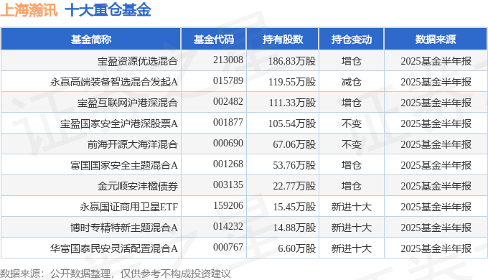Click the 持有股数 column header
Viewport: 488px width, 280px height.
(283, 39)
